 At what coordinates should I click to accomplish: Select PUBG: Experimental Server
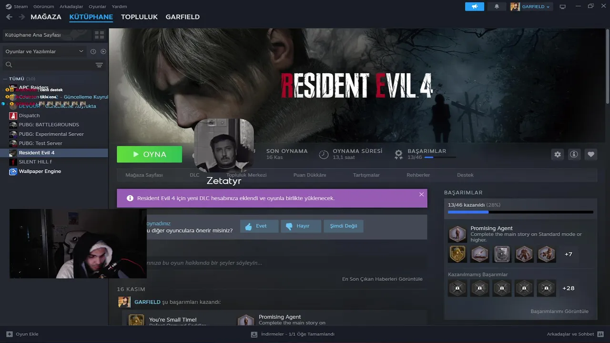(54, 134)
